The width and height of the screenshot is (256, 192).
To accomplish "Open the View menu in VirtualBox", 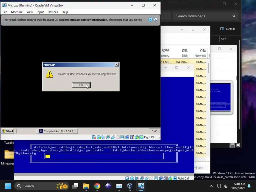I will (x=29, y=12).
